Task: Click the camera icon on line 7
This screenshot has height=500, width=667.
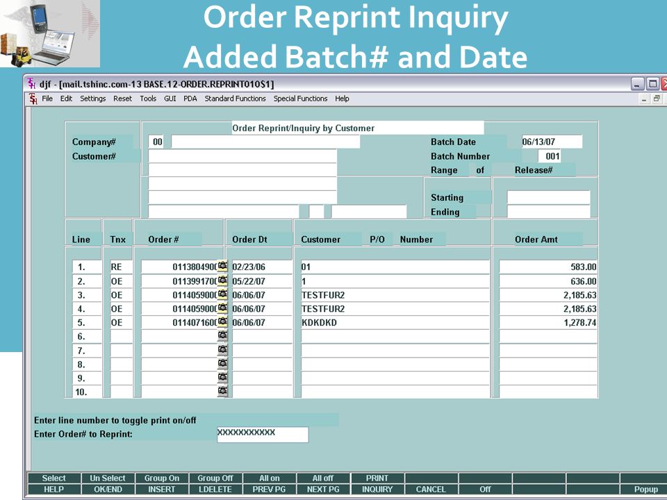Action: coord(222,350)
